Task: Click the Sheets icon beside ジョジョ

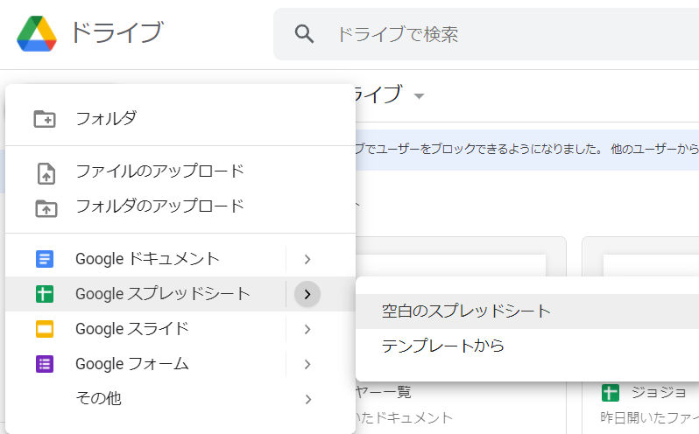Action: coord(610,393)
